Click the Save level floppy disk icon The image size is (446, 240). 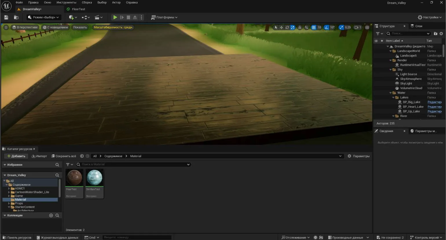(6, 17)
